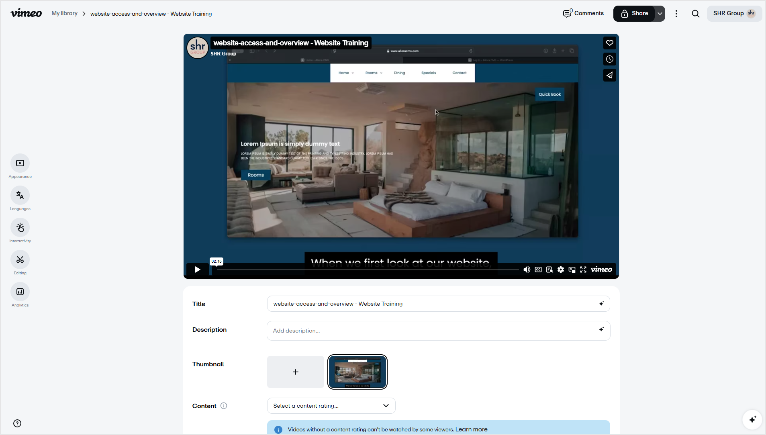The height and width of the screenshot is (435, 766).
Task: Toggle closed captions in player
Action: pyautogui.click(x=538, y=270)
